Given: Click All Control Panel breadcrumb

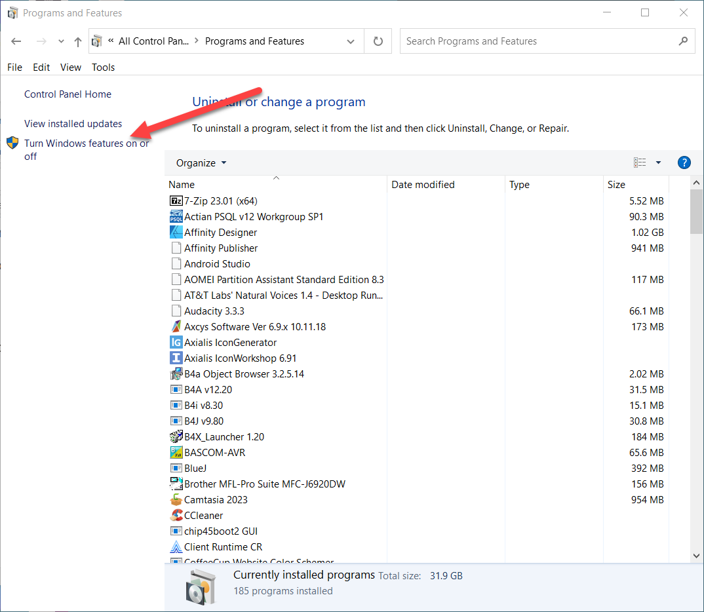Looking at the screenshot, I should 153,41.
